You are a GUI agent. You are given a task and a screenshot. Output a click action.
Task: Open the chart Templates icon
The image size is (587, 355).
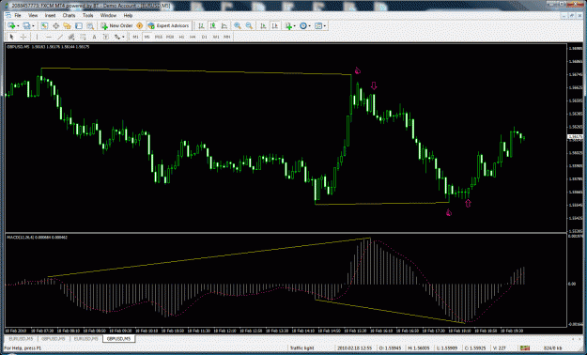318,26
